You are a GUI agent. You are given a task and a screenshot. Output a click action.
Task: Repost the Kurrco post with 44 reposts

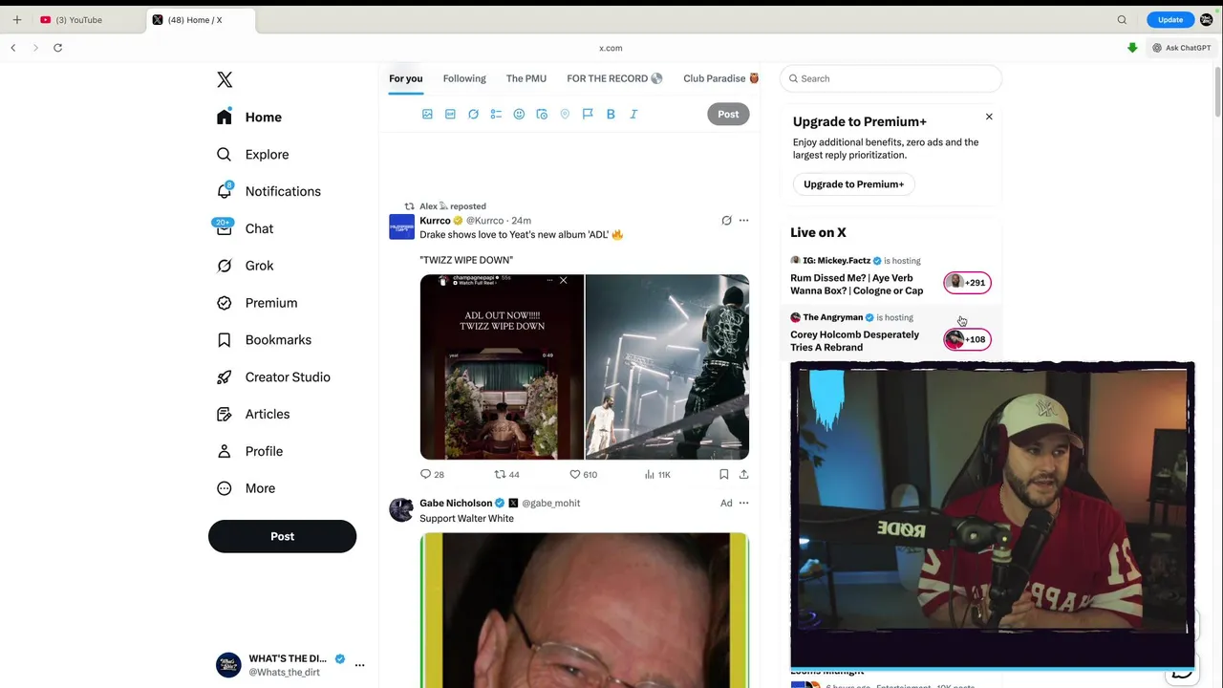coord(506,474)
